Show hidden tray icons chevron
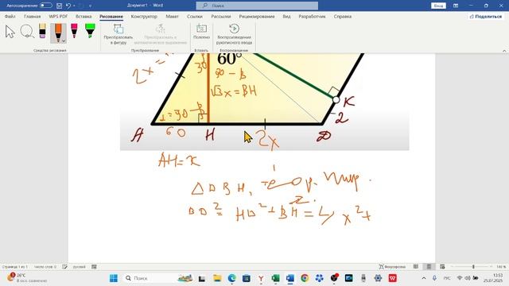Screen dimensions: 509x286 pyautogui.click(x=424, y=278)
